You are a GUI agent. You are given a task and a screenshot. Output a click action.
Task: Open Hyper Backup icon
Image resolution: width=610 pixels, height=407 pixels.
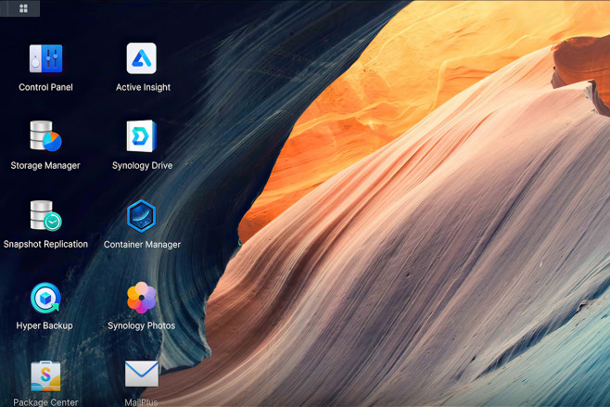[x=46, y=298]
